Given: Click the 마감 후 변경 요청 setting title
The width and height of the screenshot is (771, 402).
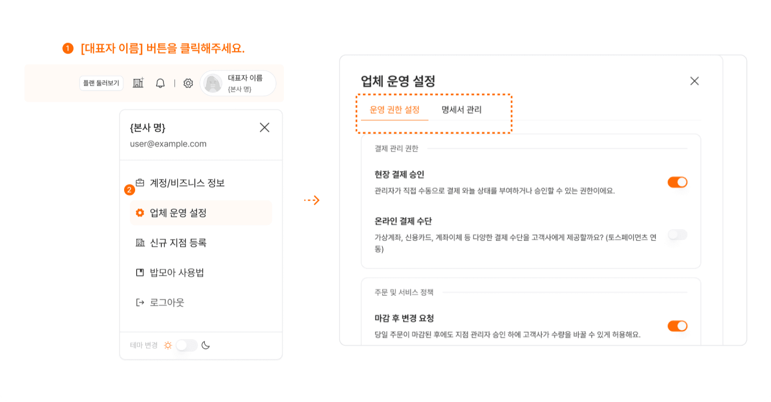Looking at the screenshot, I should click(x=404, y=318).
